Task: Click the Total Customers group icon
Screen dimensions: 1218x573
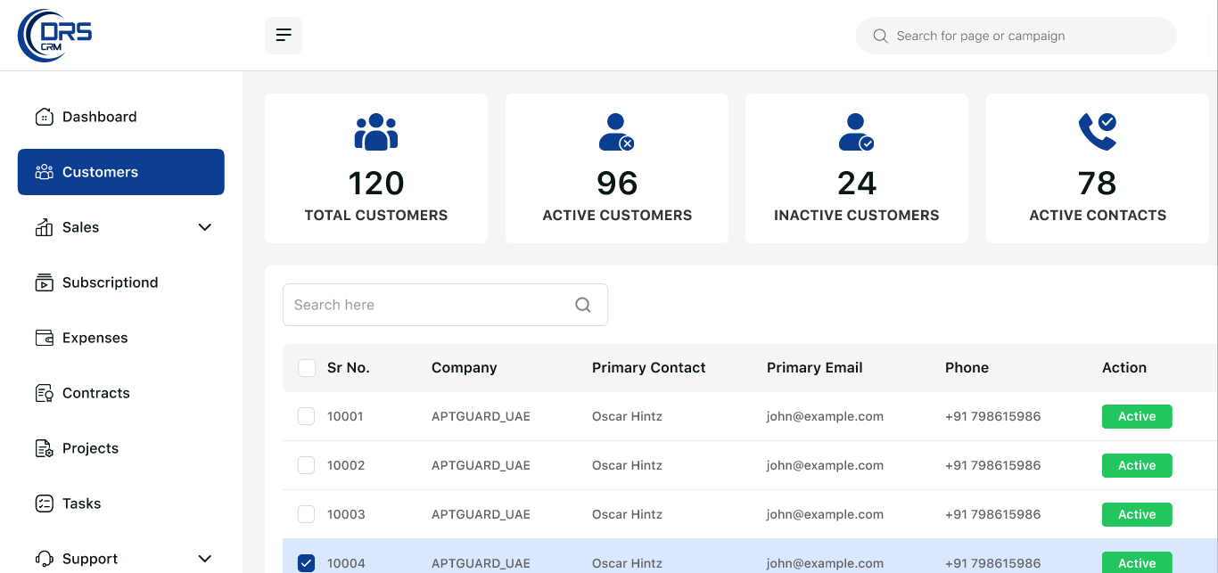Action: click(375, 132)
